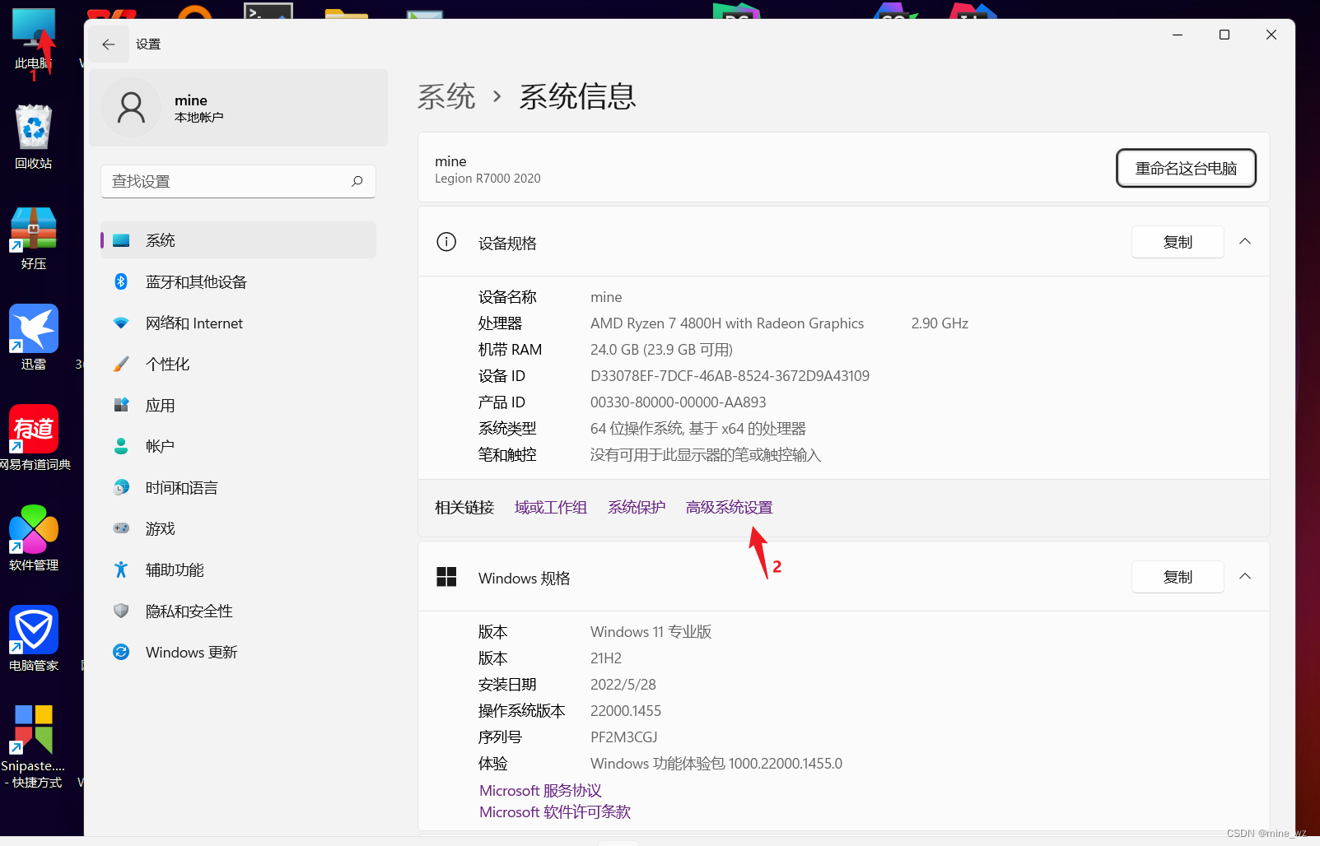1320x846 pixels.
Task: Click the Bluetooth icon in sidebar
Action: tap(121, 281)
